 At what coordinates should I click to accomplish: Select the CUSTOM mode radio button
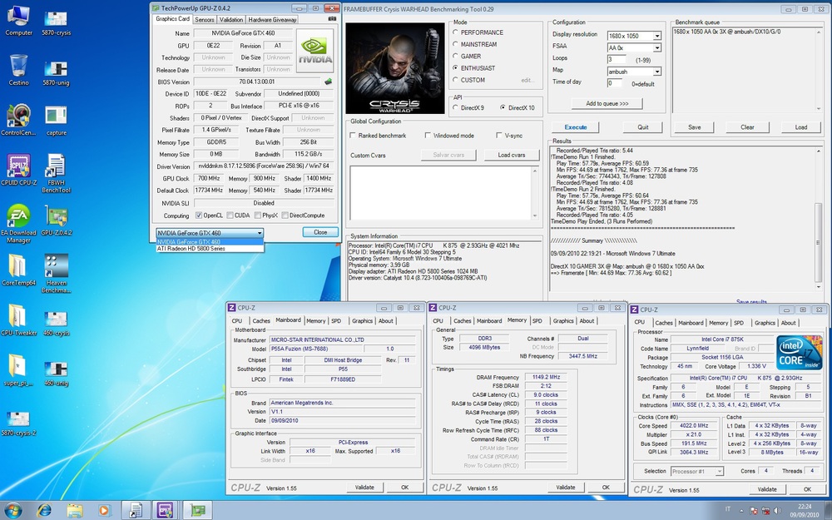[455, 80]
